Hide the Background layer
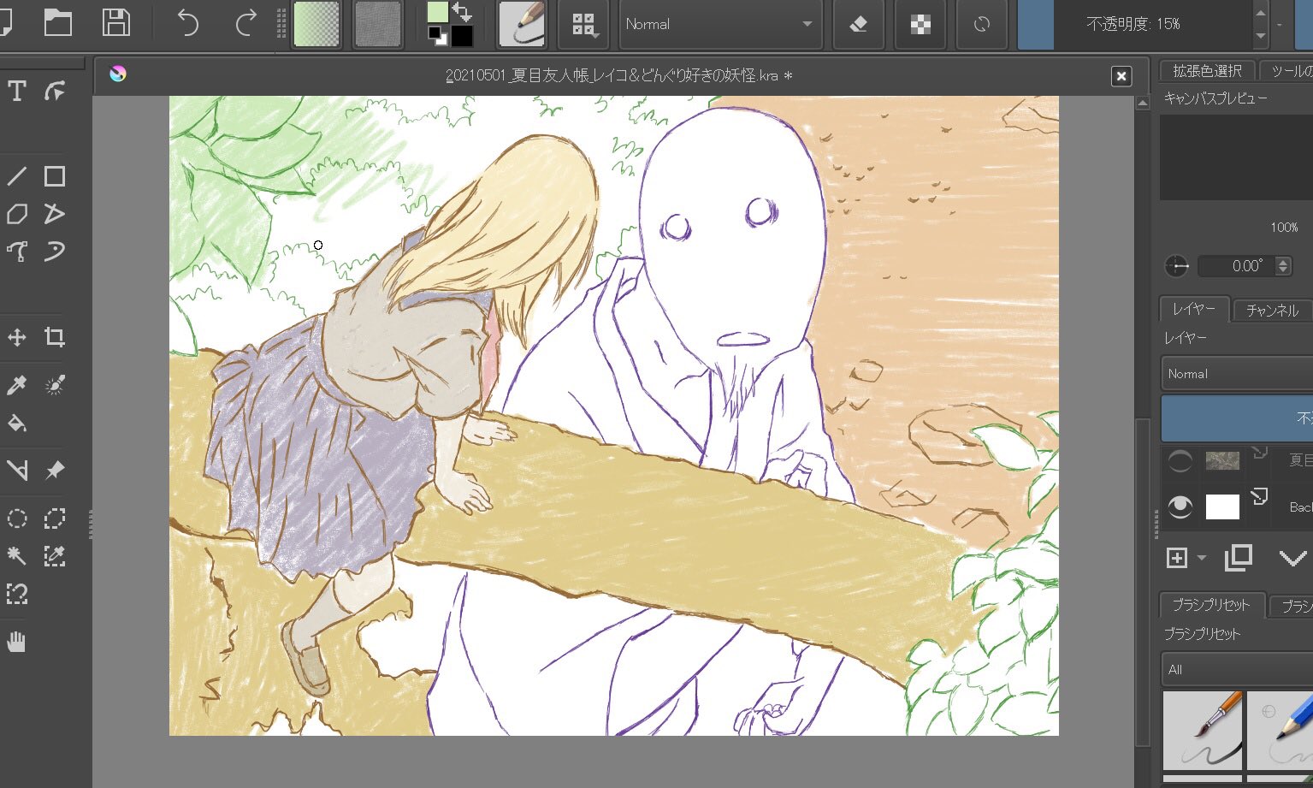This screenshot has height=788, width=1313. point(1180,507)
